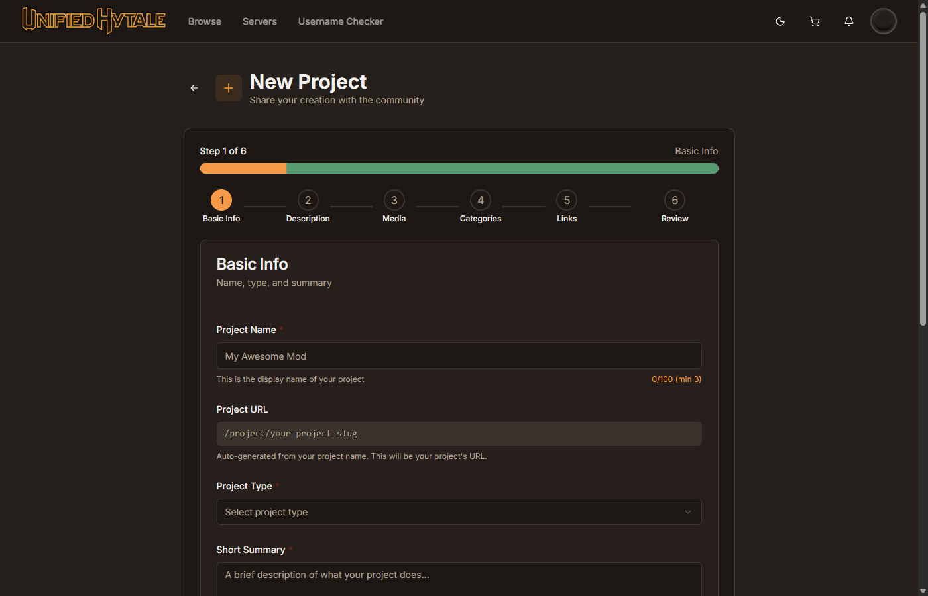This screenshot has width=928, height=596.
Task: Open user profile avatar menu
Action: pyautogui.click(x=883, y=21)
